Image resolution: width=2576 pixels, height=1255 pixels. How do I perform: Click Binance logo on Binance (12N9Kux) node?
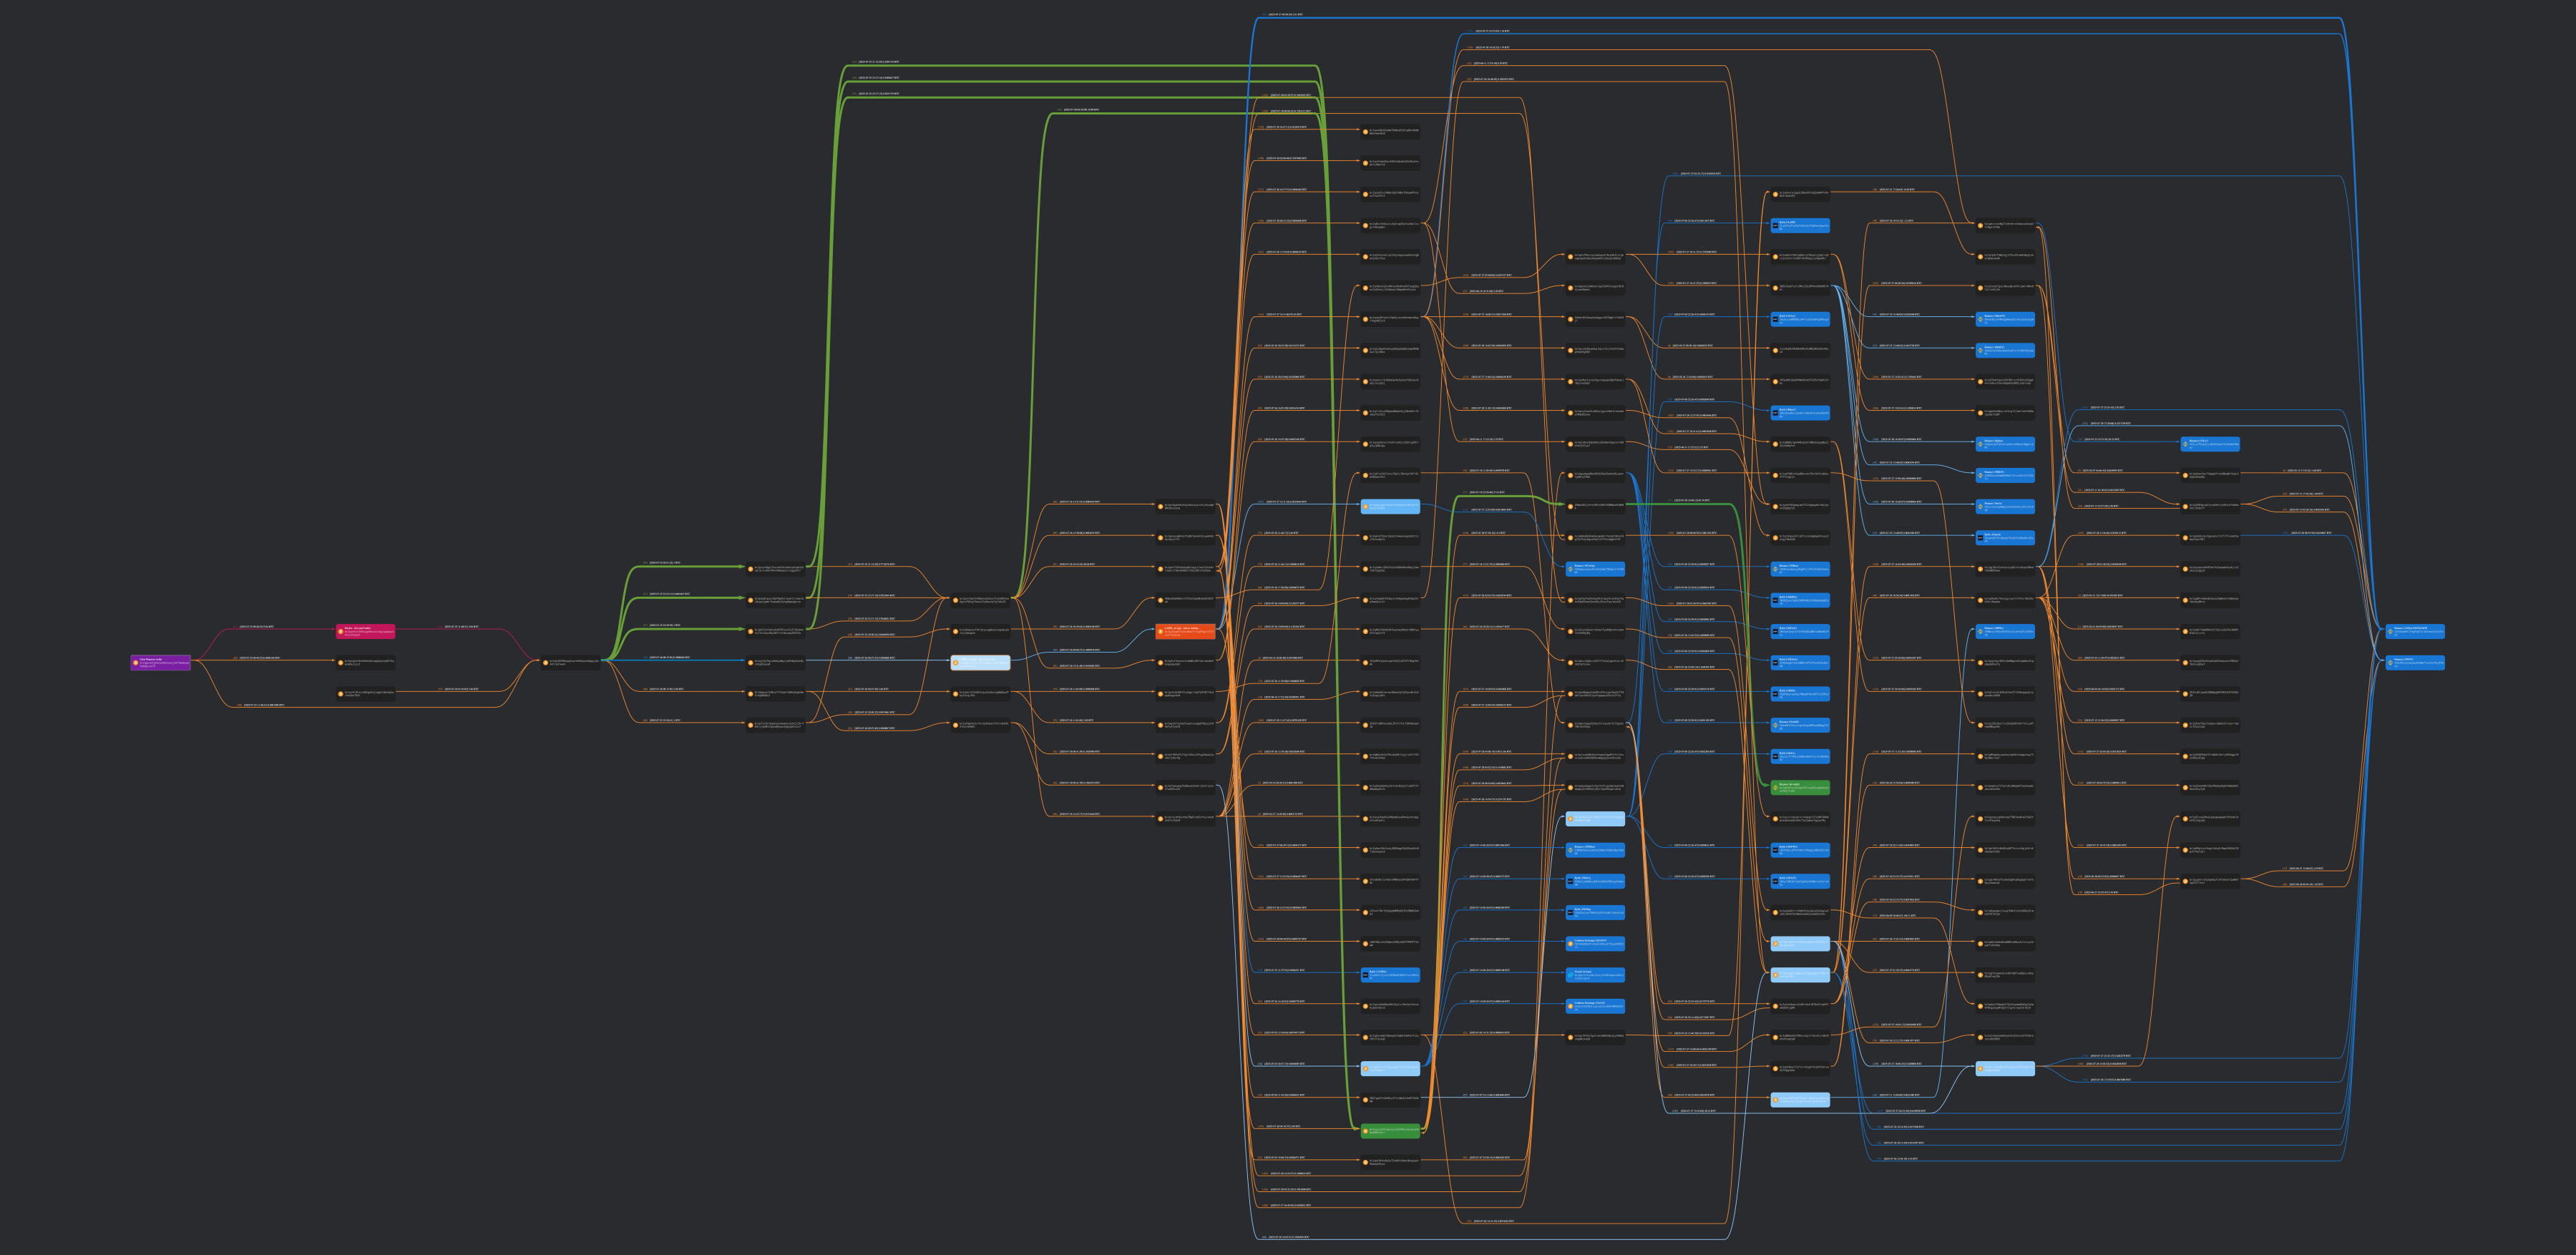tap(1570, 850)
